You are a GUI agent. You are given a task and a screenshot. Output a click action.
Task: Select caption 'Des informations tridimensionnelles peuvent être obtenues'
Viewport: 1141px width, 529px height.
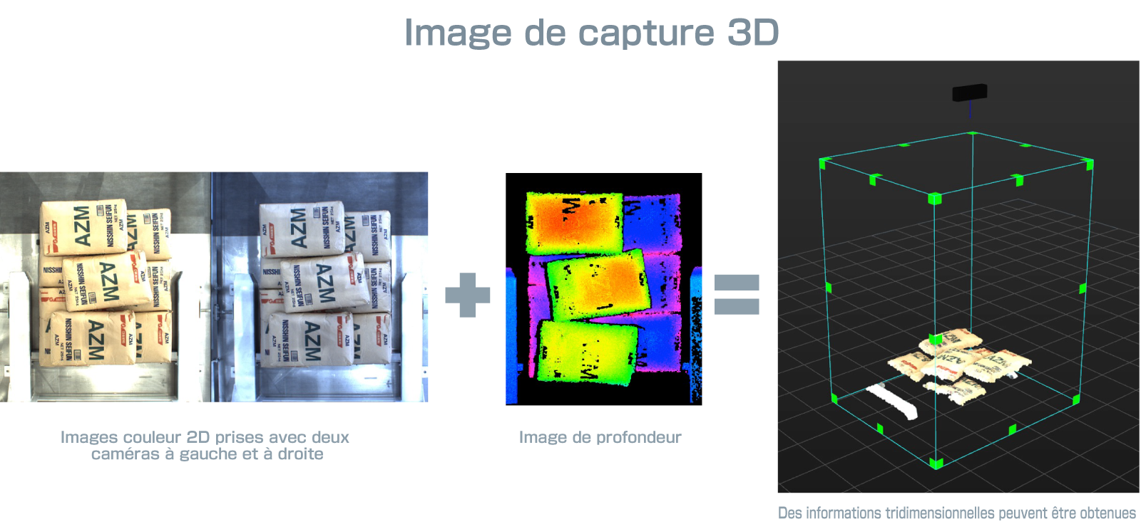(957, 513)
